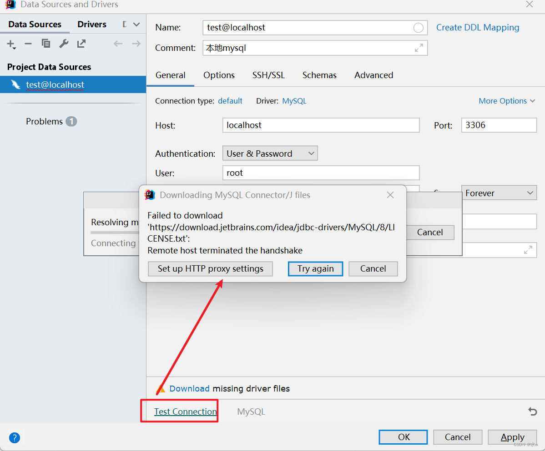Screen dimensions: 545x451
Task: Expand the Comment field editor
Action: click(419, 48)
